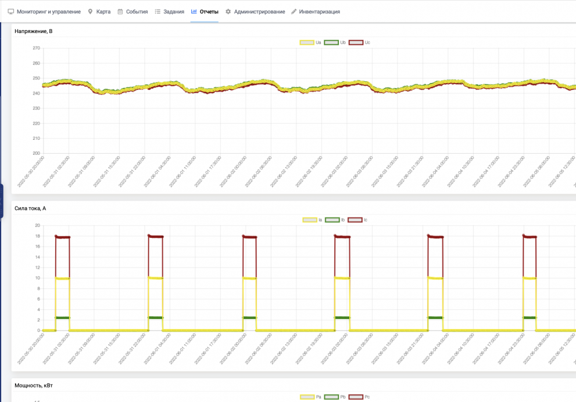
Task: Click the pencil icon beside Инвентаризация
Action: pos(294,12)
